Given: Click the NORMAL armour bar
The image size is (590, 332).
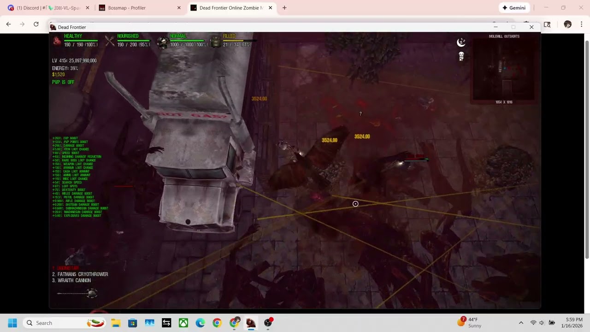Looking at the screenshot, I should pyautogui.click(x=187, y=41).
